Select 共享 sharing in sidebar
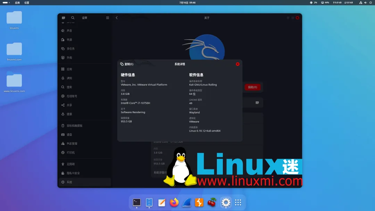 pos(85,105)
